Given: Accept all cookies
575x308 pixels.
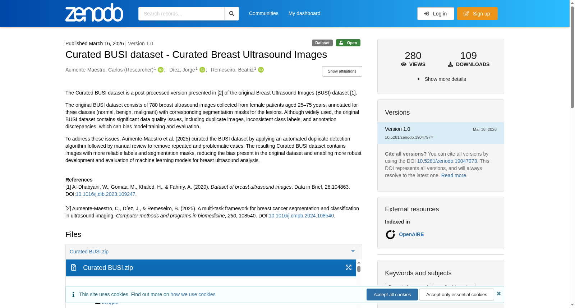Looking at the screenshot, I should click(392, 295).
